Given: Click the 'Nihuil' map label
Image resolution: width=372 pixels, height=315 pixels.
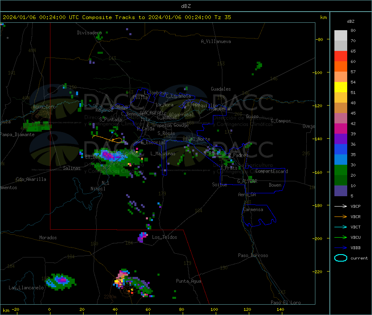Looking at the screenshot, I should [x=98, y=189].
